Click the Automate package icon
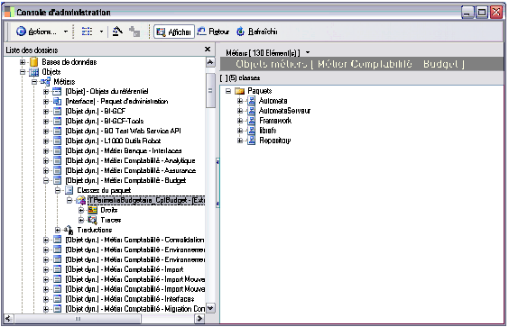Viewport: 509px width, 327px height. 251,101
